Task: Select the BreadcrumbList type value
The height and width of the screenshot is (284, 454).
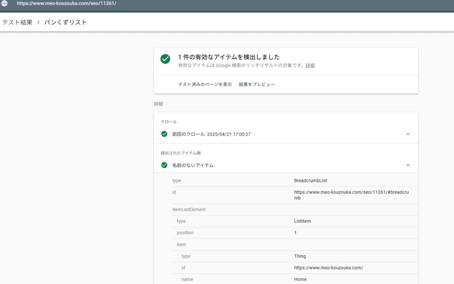Action: tap(310, 181)
